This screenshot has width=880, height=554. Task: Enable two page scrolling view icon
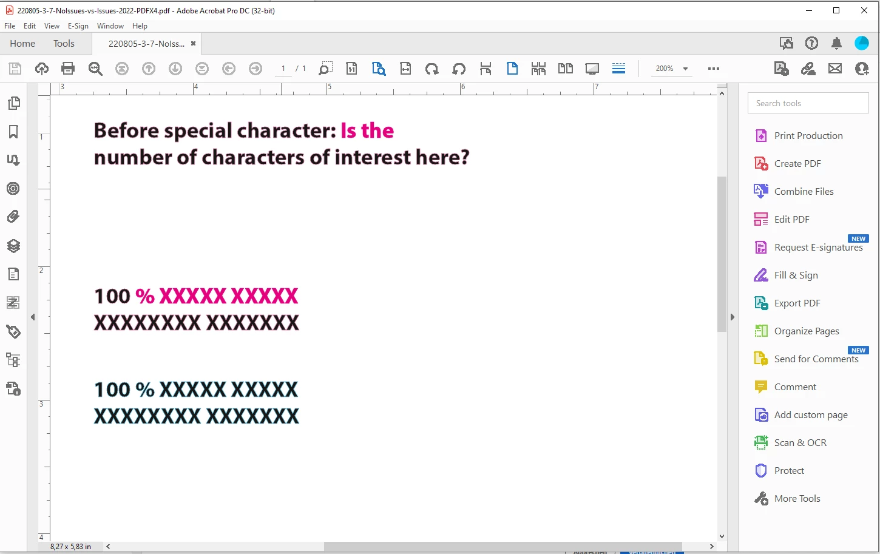pos(538,69)
